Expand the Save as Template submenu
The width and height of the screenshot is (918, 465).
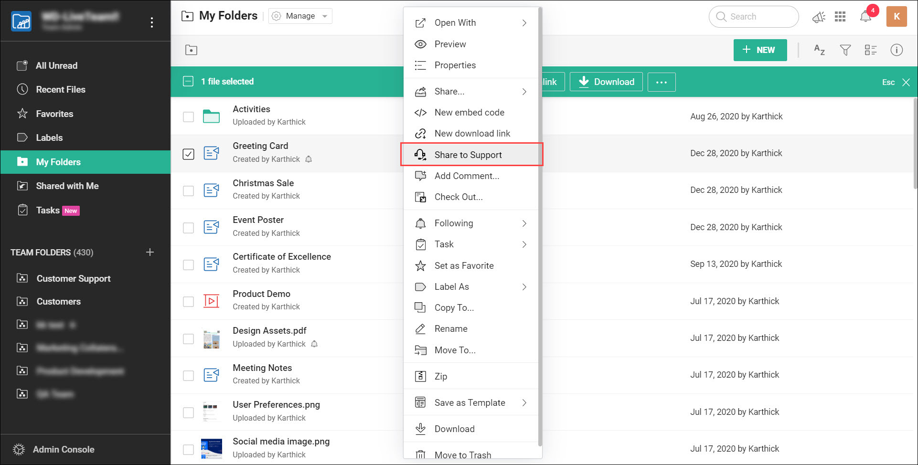tap(470, 402)
